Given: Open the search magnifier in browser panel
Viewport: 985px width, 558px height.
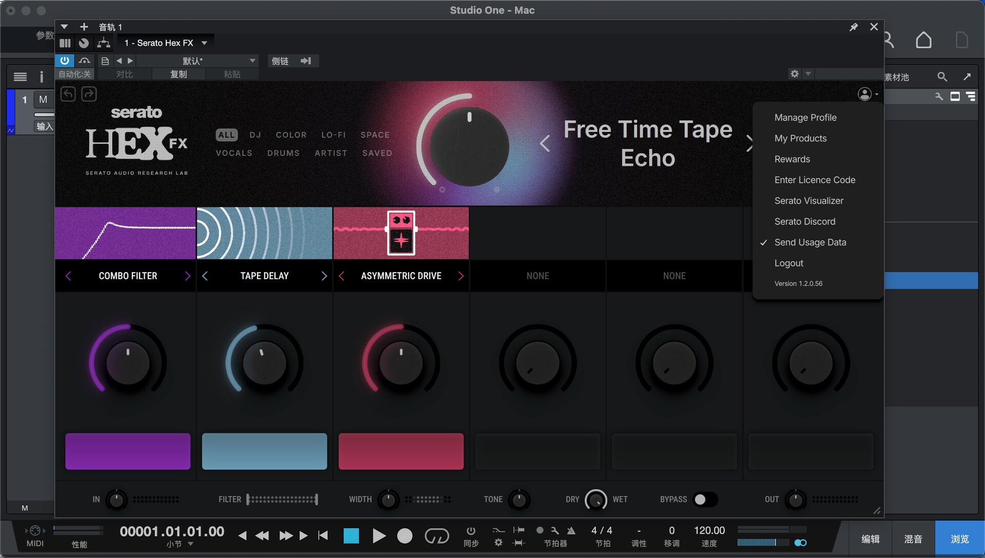Looking at the screenshot, I should coord(942,77).
